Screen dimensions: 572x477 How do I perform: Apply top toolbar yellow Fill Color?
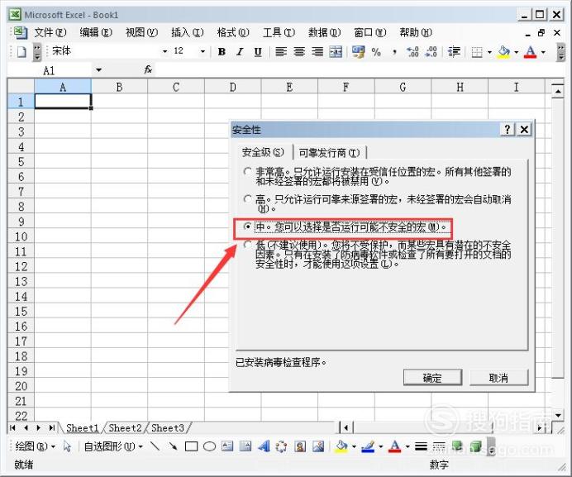[503, 52]
